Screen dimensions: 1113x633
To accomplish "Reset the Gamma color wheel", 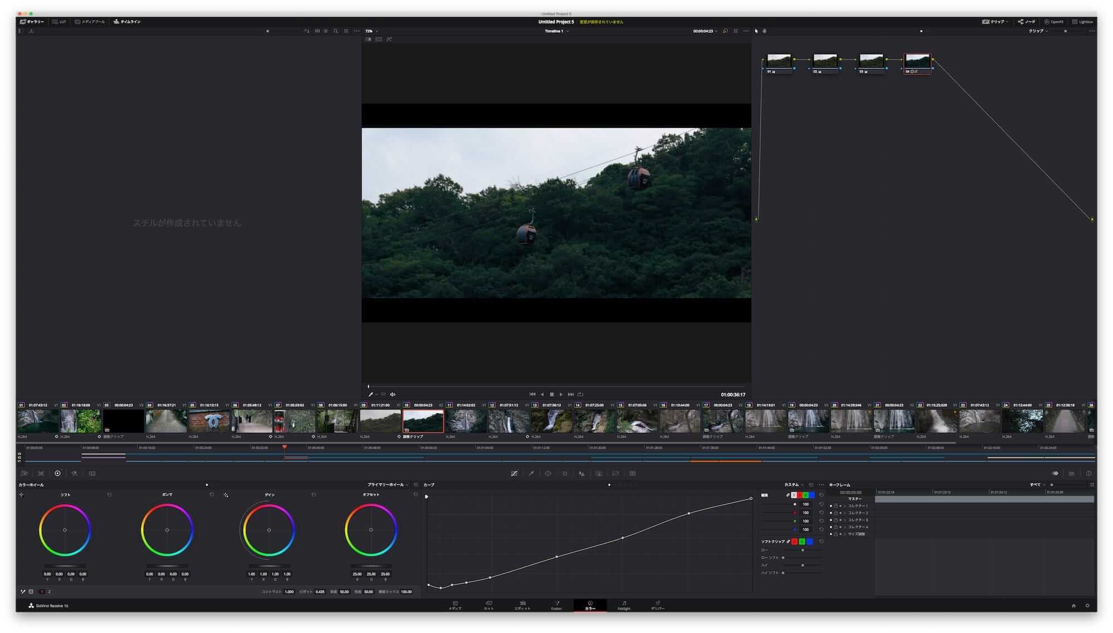I will pyautogui.click(x=211, y=494).
